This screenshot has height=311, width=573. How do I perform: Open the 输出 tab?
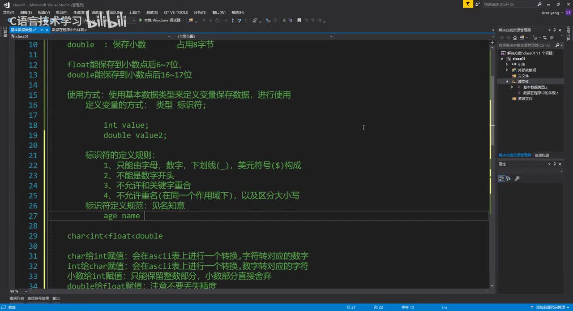56,298
